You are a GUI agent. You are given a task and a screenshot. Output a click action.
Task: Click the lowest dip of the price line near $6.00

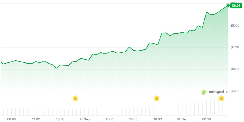tap(56, 68)
